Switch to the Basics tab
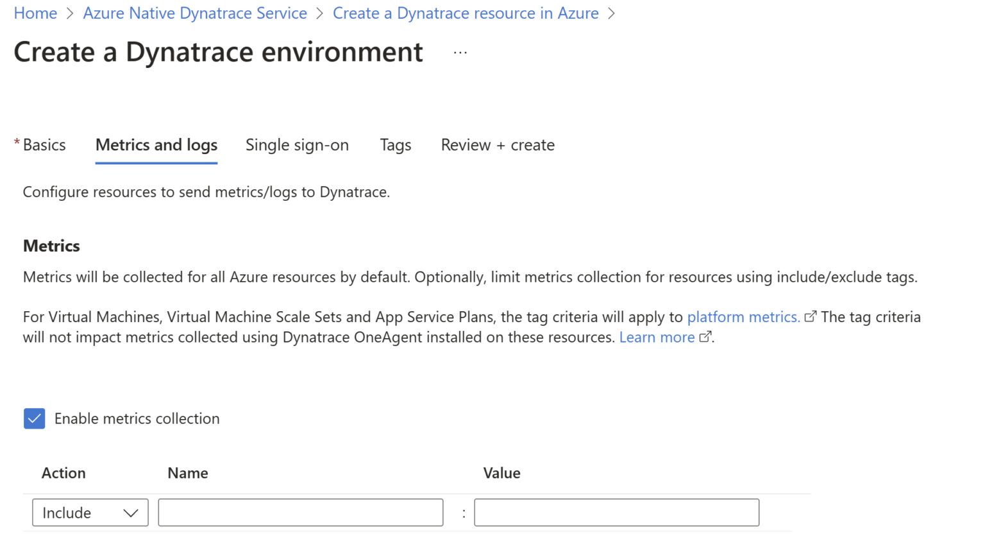985x555 pixels. pyautogui.click(x=44, y=145)
